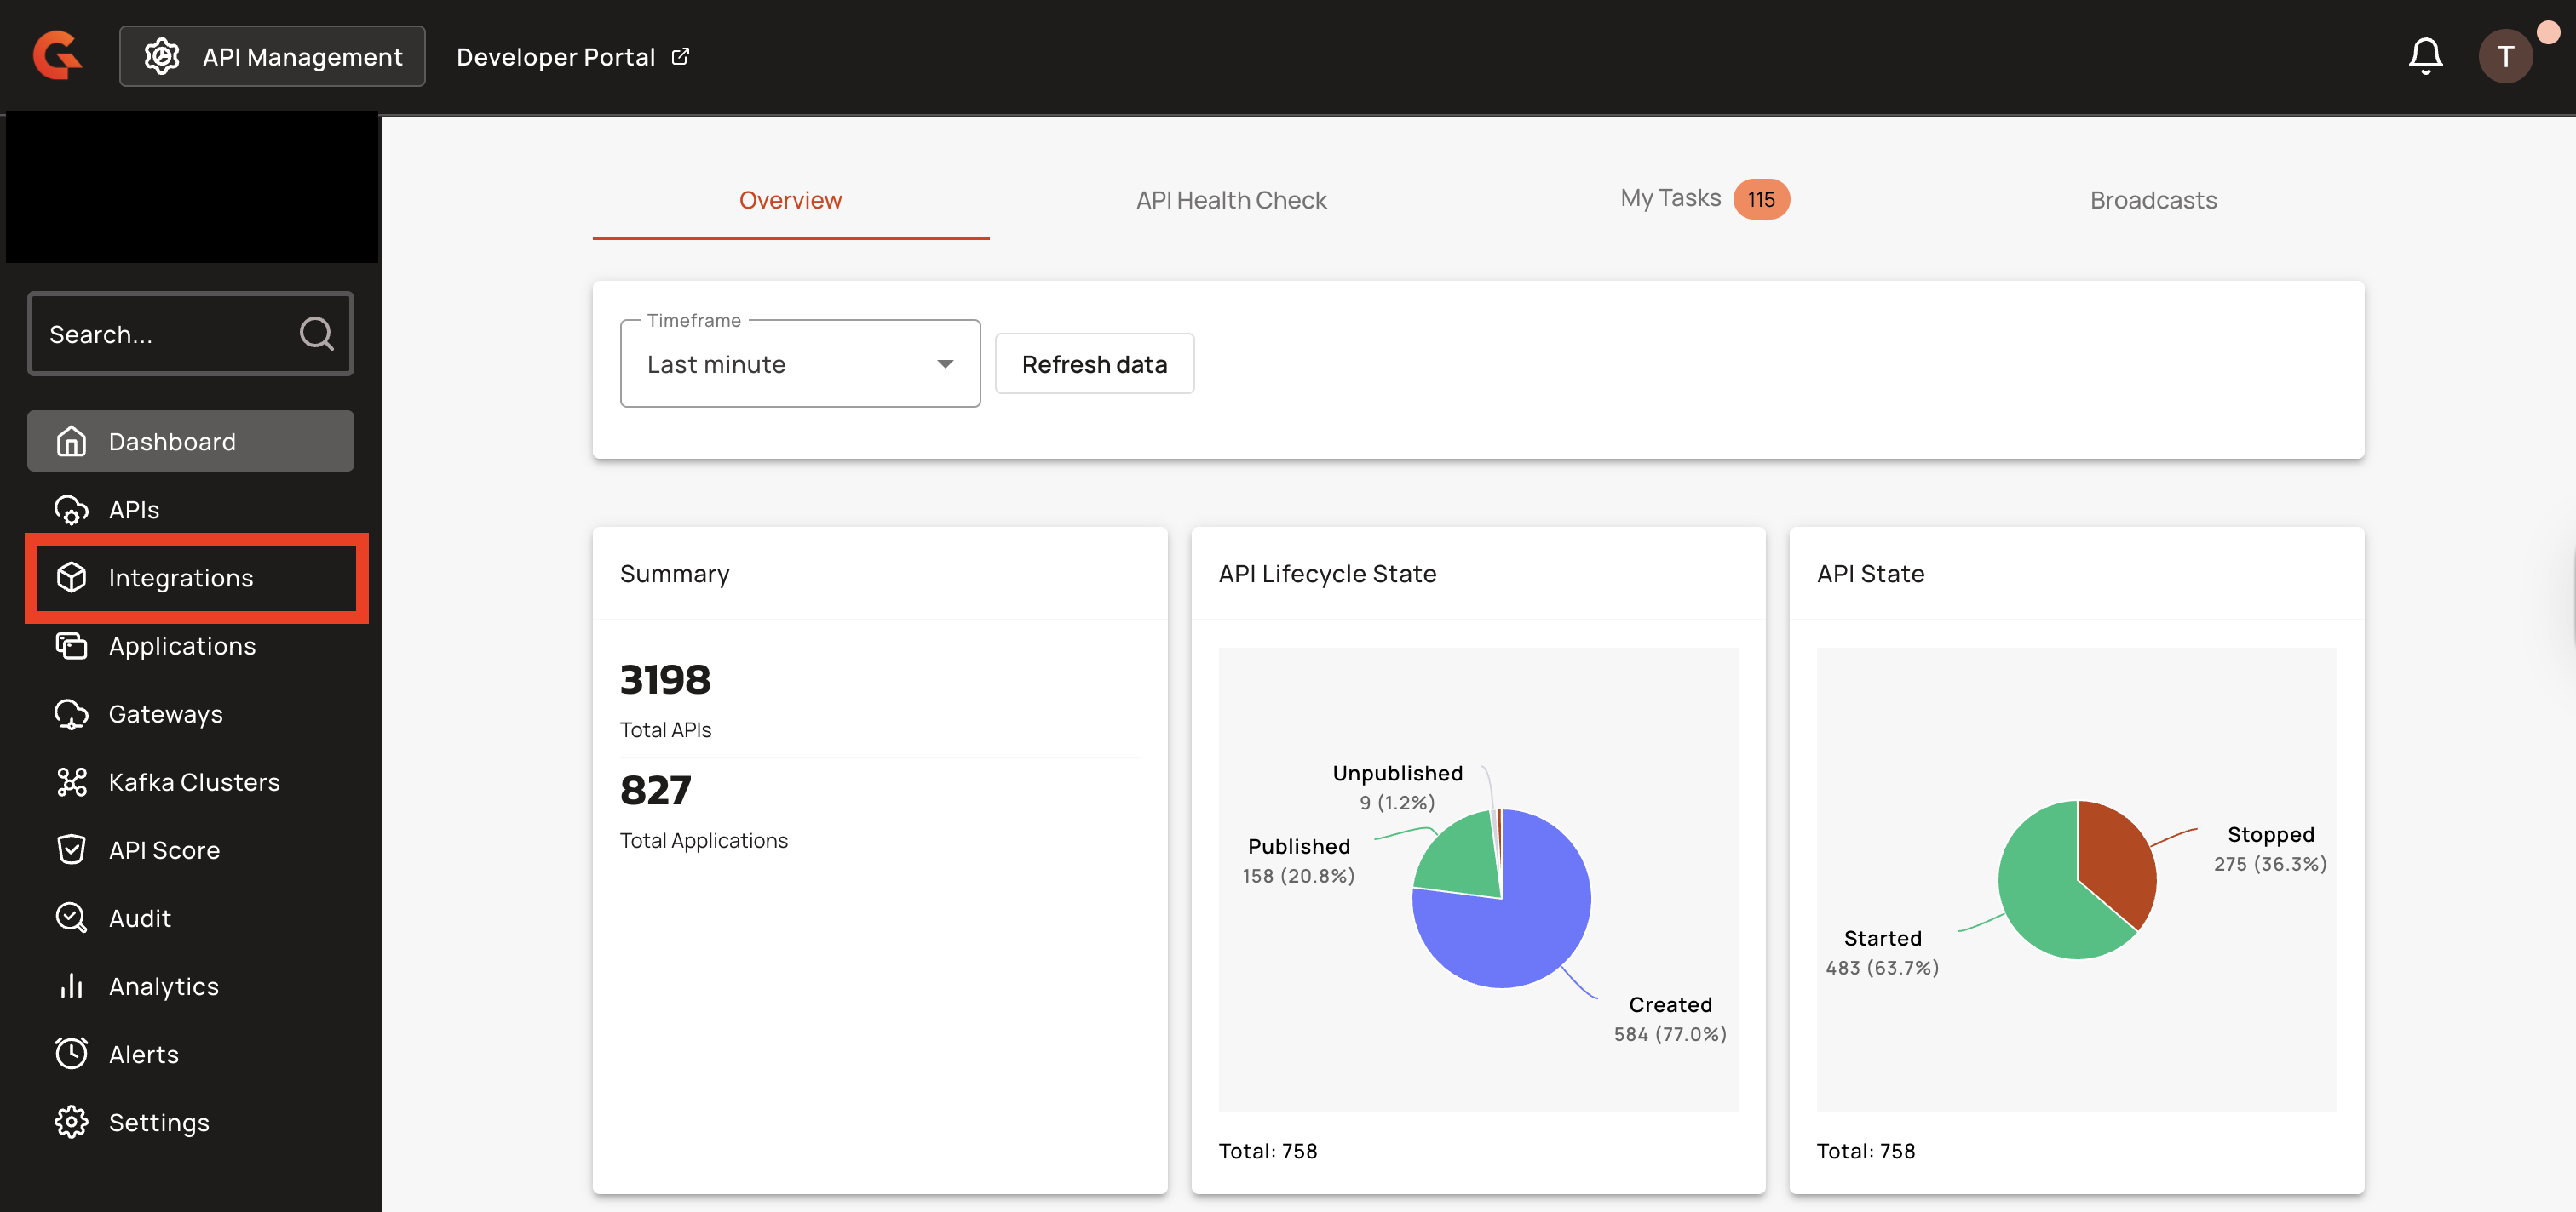Open the notifications bell

pos(2424,56)
